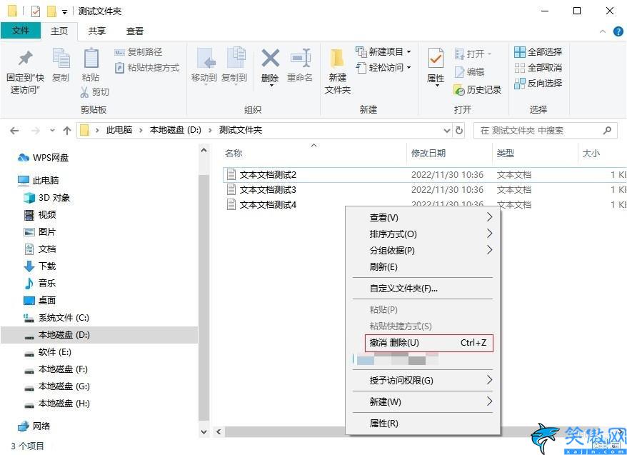Click the Rename icon
The image size is (627, 455).
301,59
